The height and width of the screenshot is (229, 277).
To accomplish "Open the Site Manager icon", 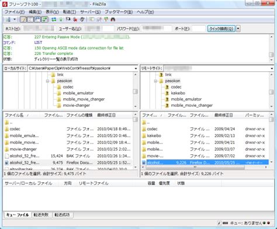I will 8,19.
